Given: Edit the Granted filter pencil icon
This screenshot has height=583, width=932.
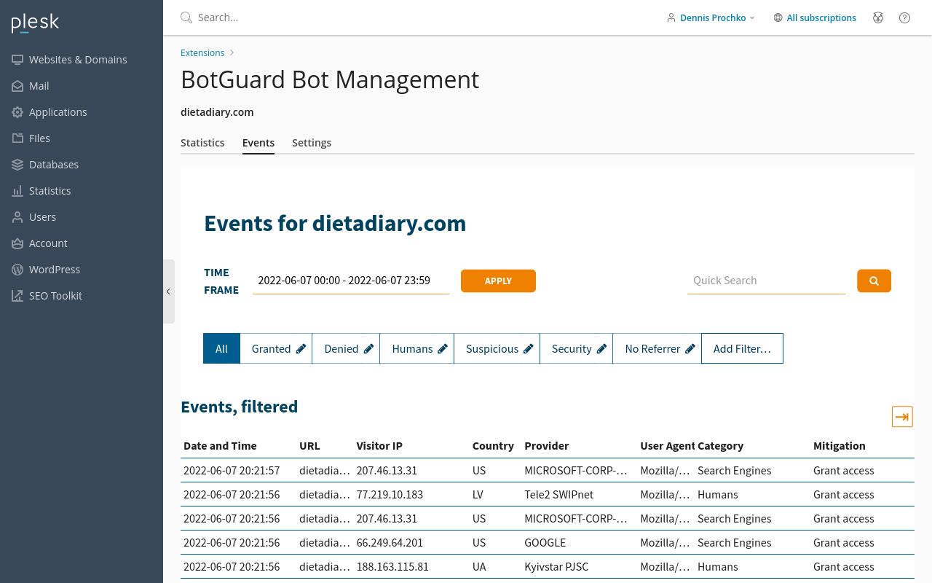Looking at the screenshot, I should pos(301,349).
